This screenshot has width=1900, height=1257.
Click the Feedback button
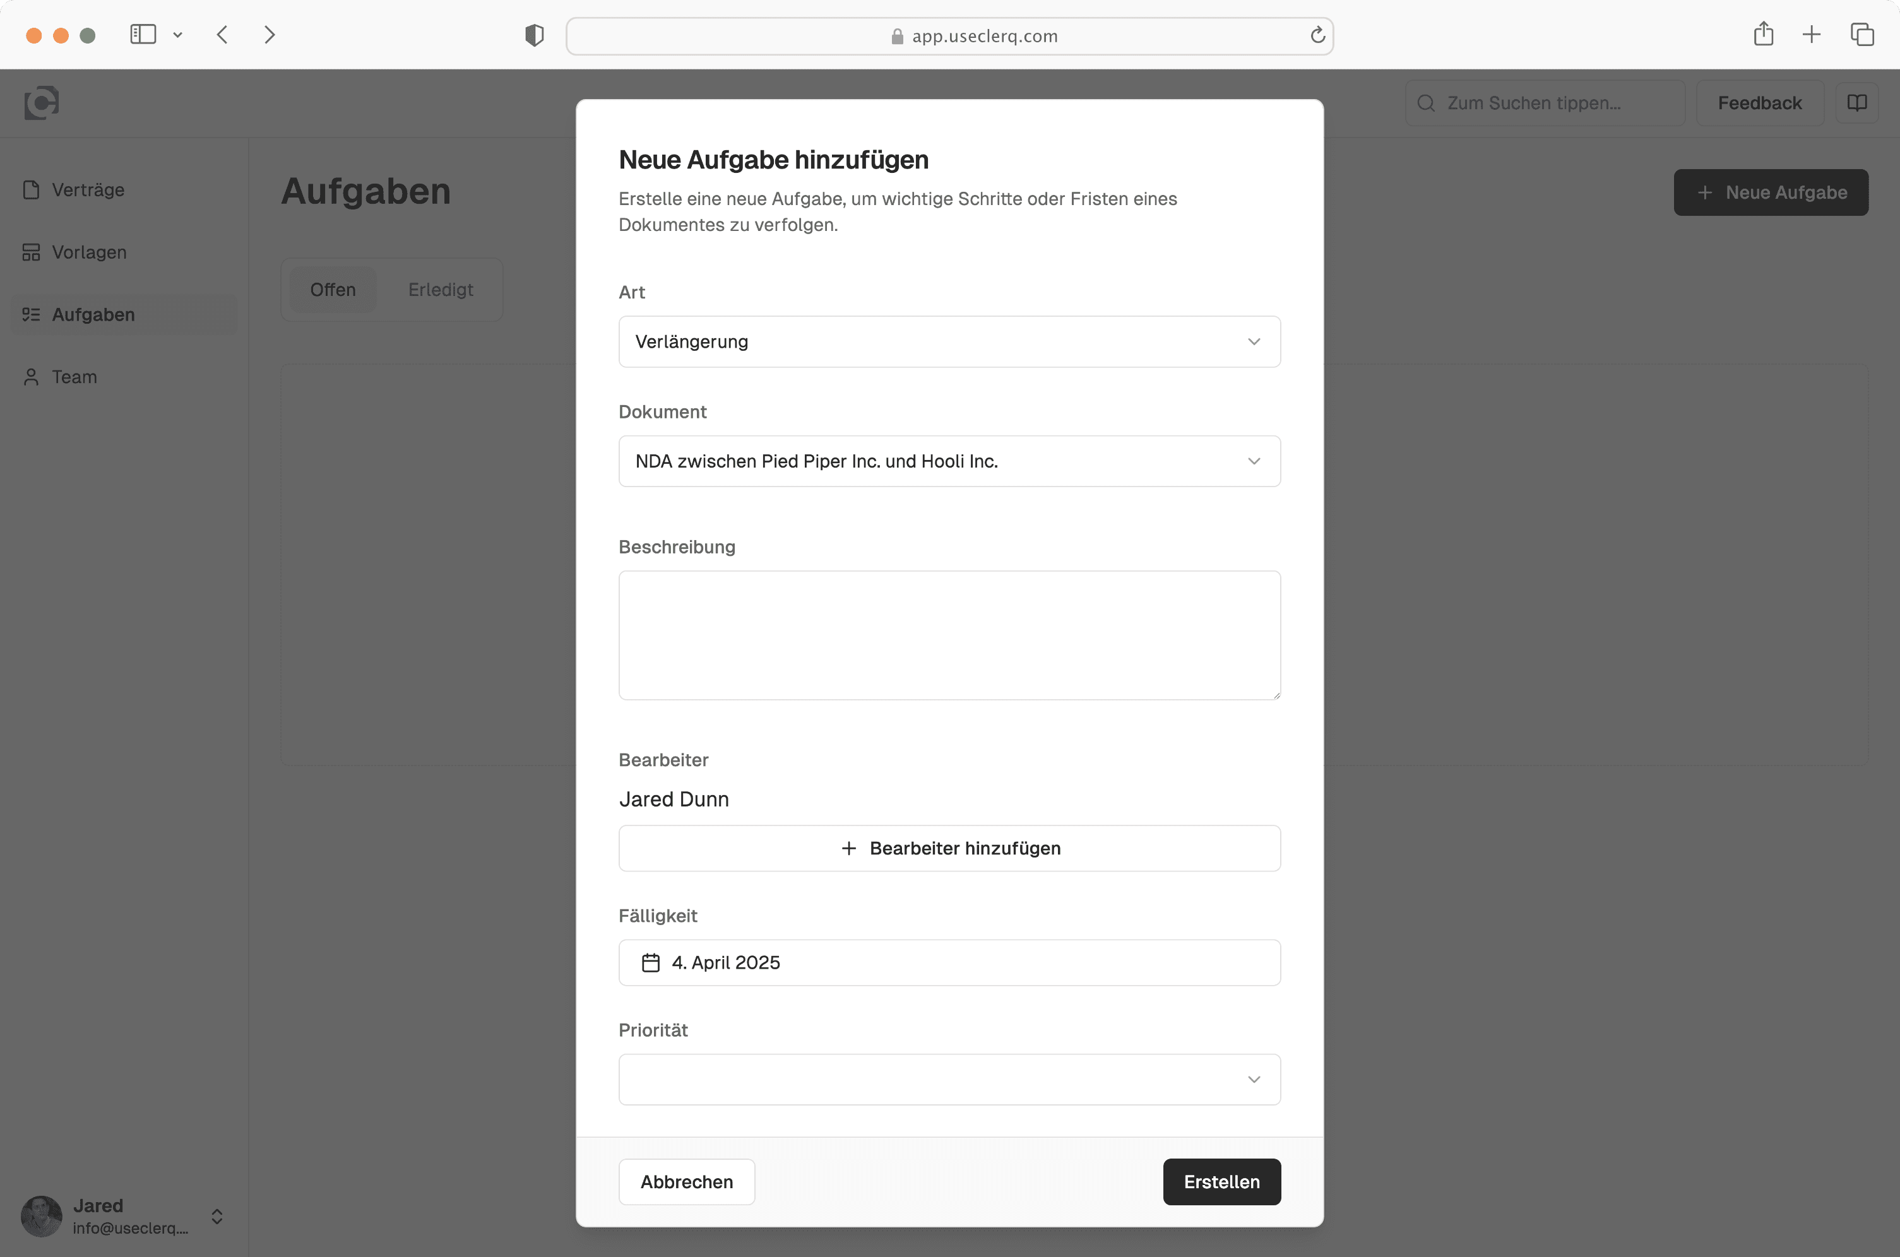click(1760, 103)
